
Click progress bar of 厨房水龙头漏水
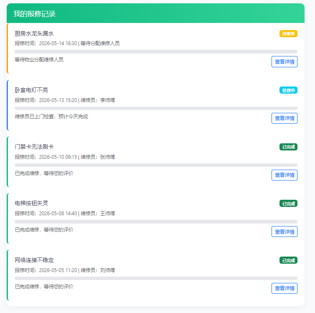156,52
